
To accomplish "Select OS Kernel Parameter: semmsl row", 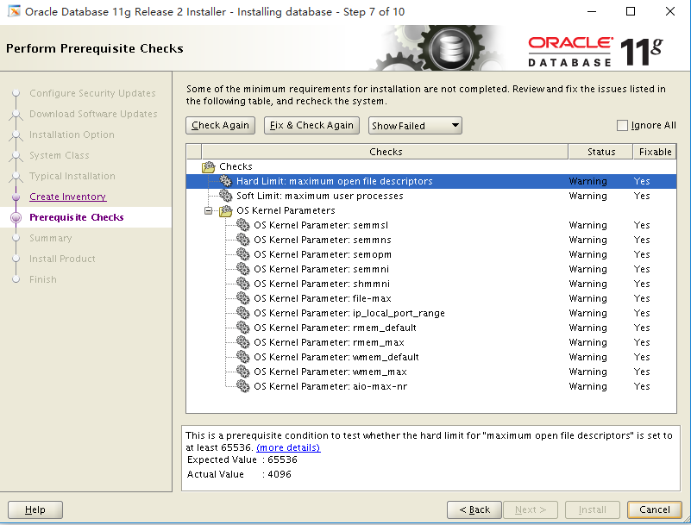I will tap(431, 225).
